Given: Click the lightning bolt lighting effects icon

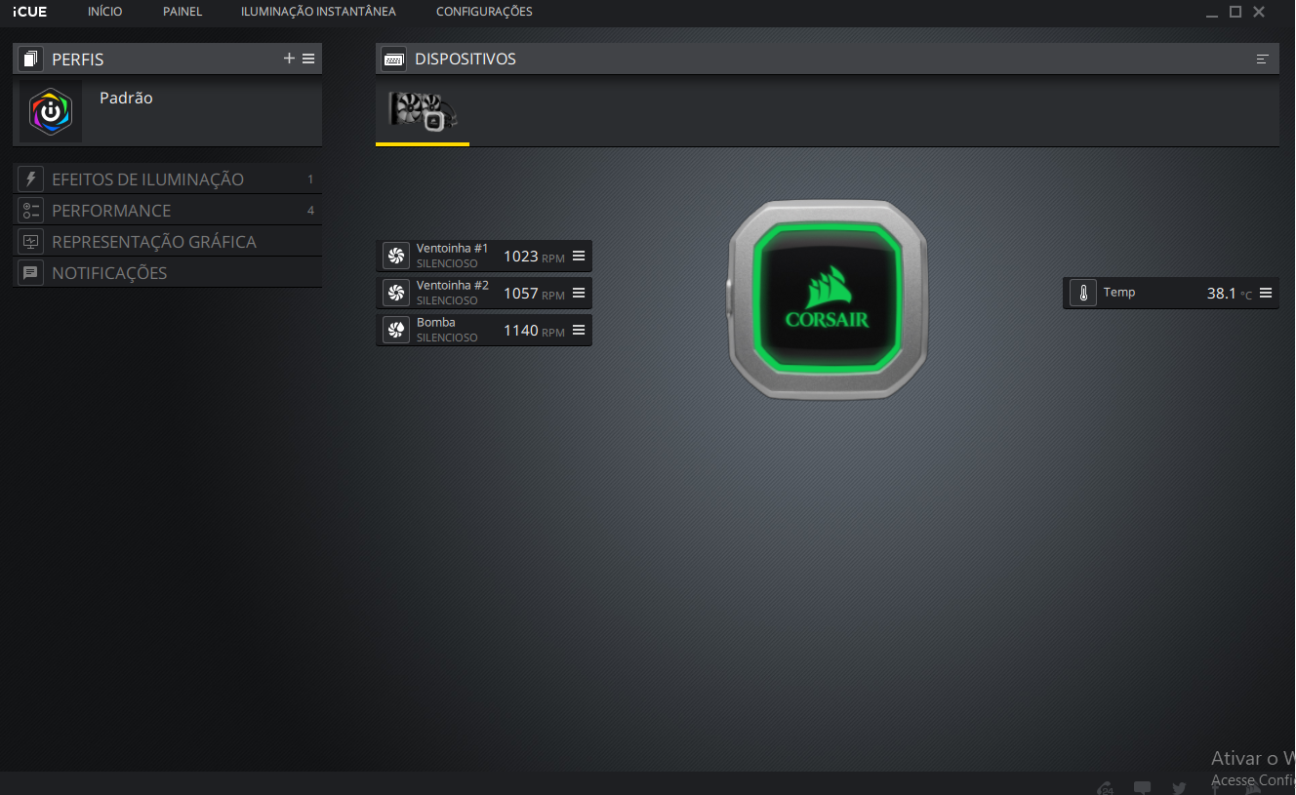Looking at the screenshot, I should 30,179.
